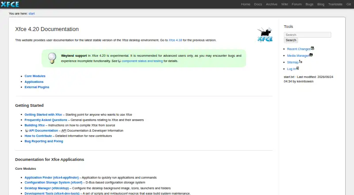The image size is (354, 195).
Task: Open the Blog menu item
Action: (320, 4)
